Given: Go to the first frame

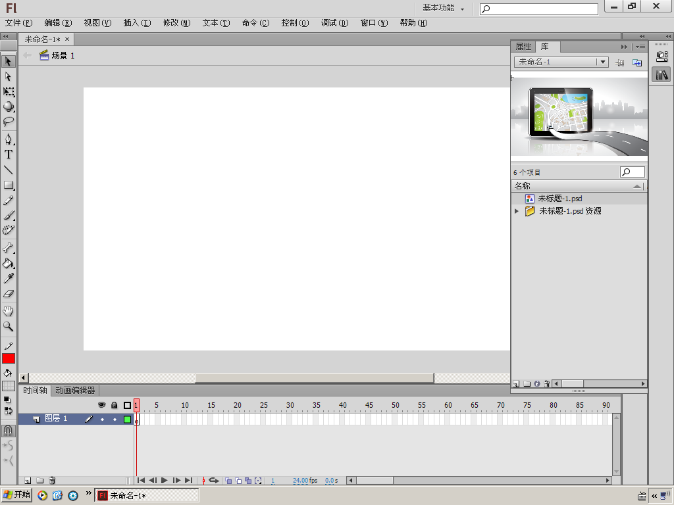Looking at the screenshot, I should [x=141, y=481].
